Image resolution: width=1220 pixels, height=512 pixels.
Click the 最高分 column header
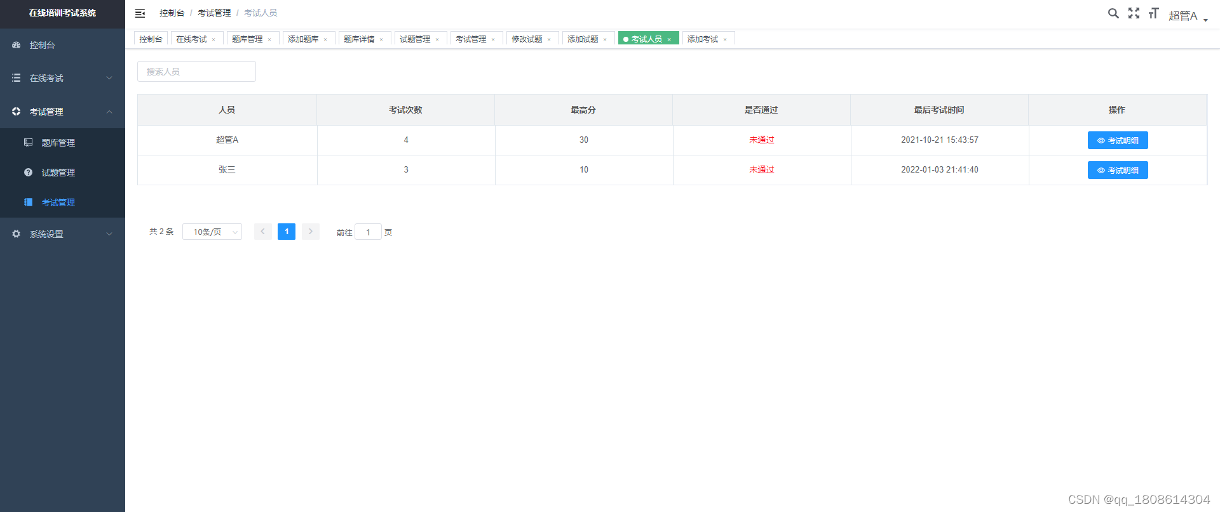[583, 110]
